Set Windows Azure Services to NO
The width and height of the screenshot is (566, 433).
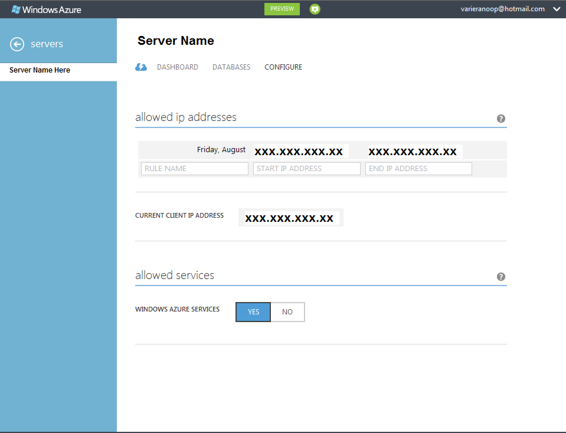tap(287, 312)
